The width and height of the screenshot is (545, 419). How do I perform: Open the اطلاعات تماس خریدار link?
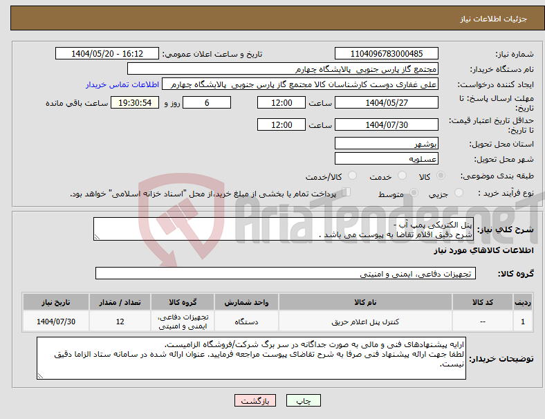pos(122,84)
